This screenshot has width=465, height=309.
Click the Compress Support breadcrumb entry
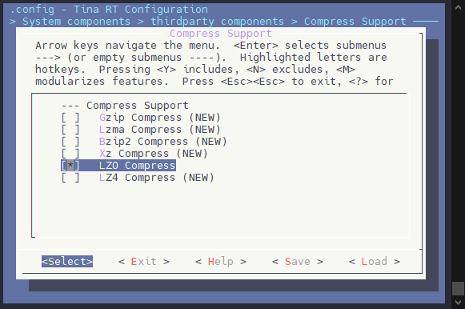tap(355, 22)
